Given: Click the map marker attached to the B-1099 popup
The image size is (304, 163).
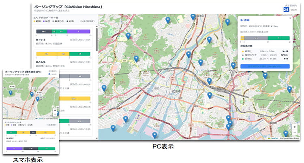Looking at the screenshot, I should pos(265,75).
